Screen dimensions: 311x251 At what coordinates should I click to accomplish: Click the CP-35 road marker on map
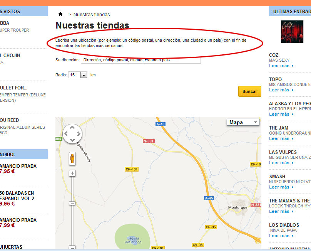pyautogui.click(x=211, y=227)
